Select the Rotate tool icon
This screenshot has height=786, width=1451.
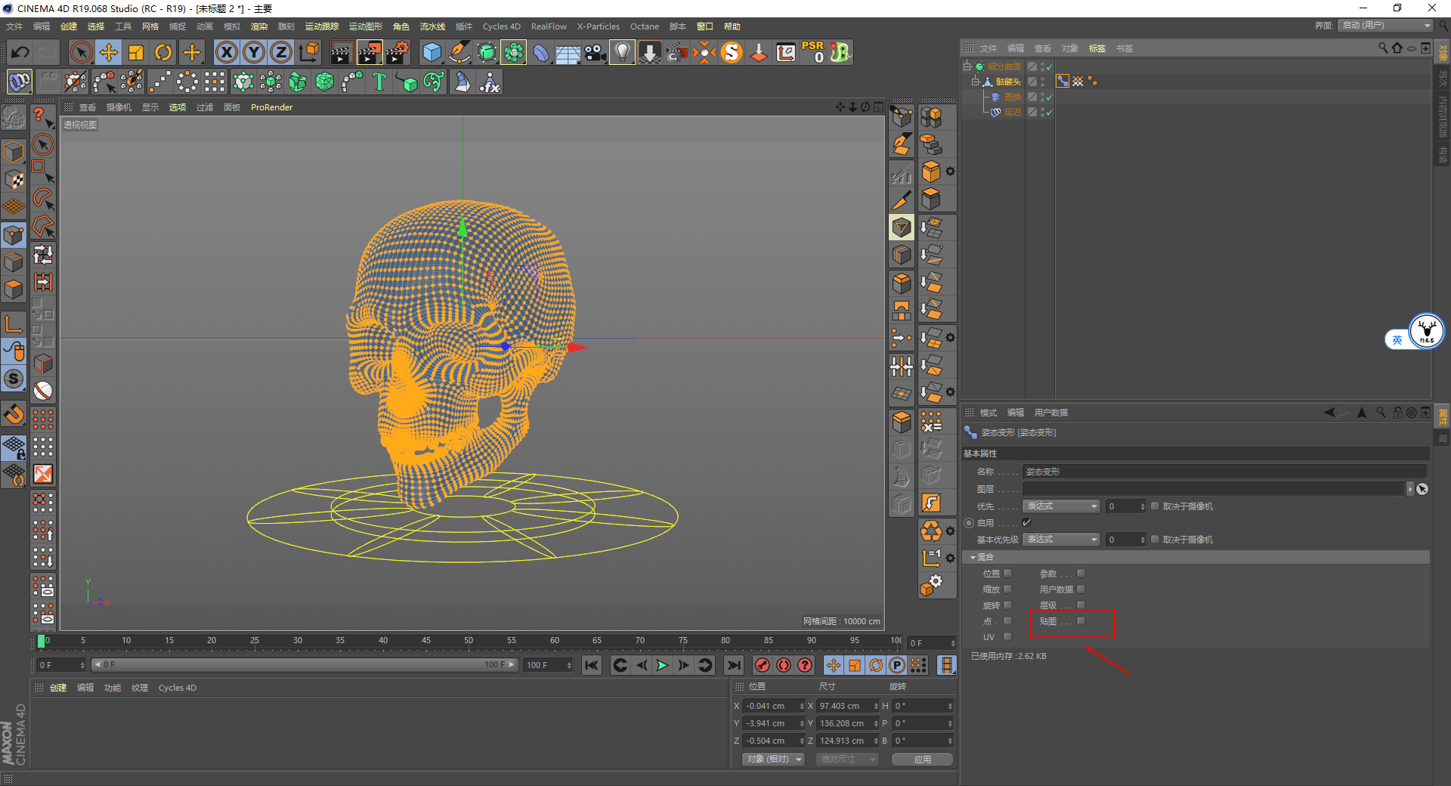click(x=163, y=52)
